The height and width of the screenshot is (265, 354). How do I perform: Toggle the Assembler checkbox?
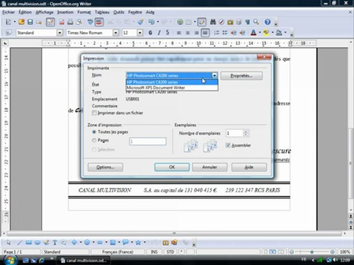tap(228, 145)
